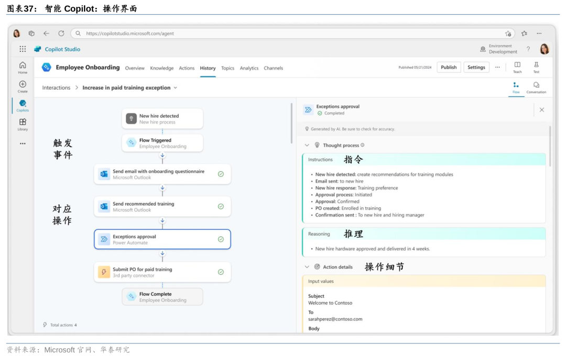Click the Home icon in sidebar
Viewport: 566px width, 356px height.
click(23, 66)
